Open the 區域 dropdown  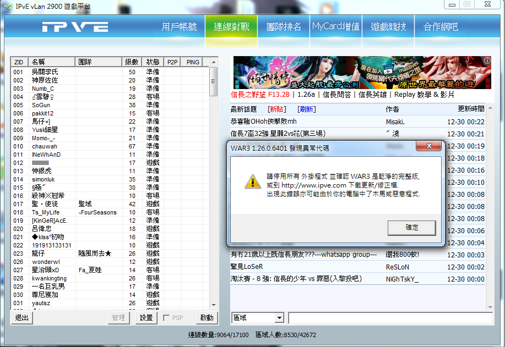pyautogui.click(x=279, y=318)
